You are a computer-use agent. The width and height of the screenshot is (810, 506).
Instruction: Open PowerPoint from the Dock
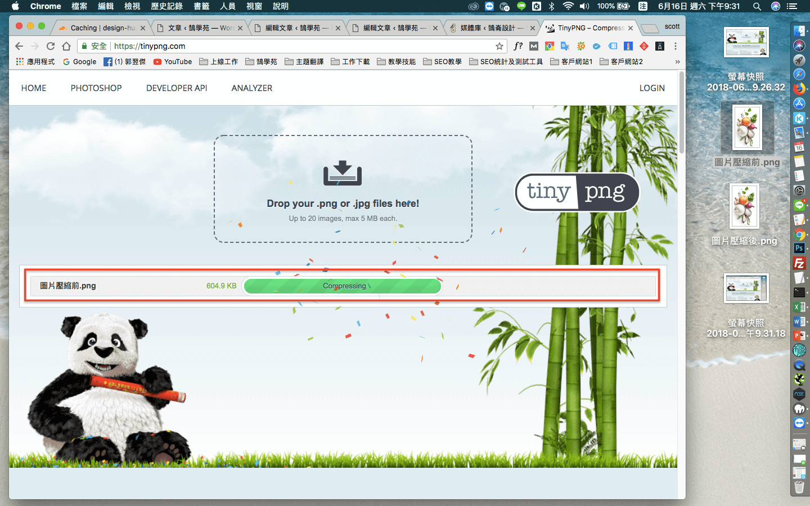pos(799,336)
